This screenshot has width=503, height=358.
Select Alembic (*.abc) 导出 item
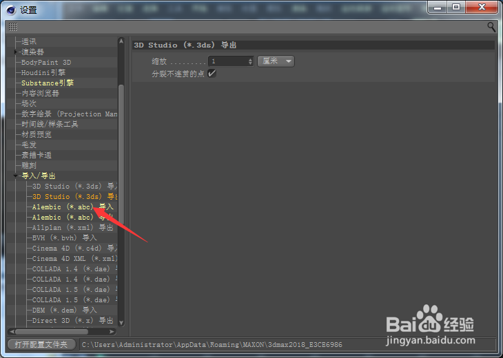click(x=72, y=217)
